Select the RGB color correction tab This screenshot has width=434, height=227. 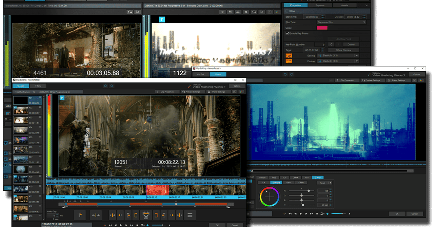click(x=273, y=178)
